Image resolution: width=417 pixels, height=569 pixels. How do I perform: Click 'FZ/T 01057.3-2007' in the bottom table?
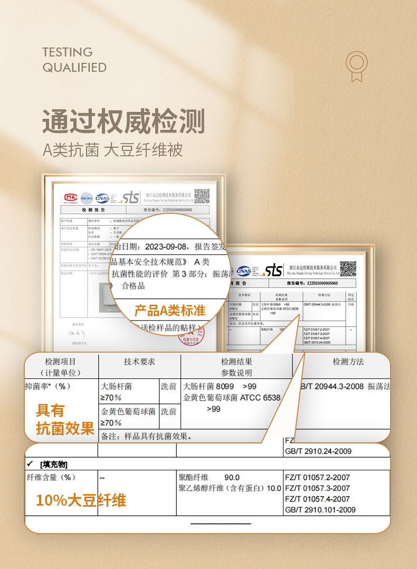coord(318,488)
